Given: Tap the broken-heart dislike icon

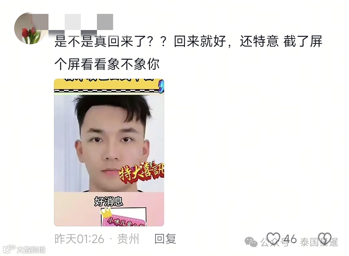Looking at the screenshot, I should pos(325,239).
